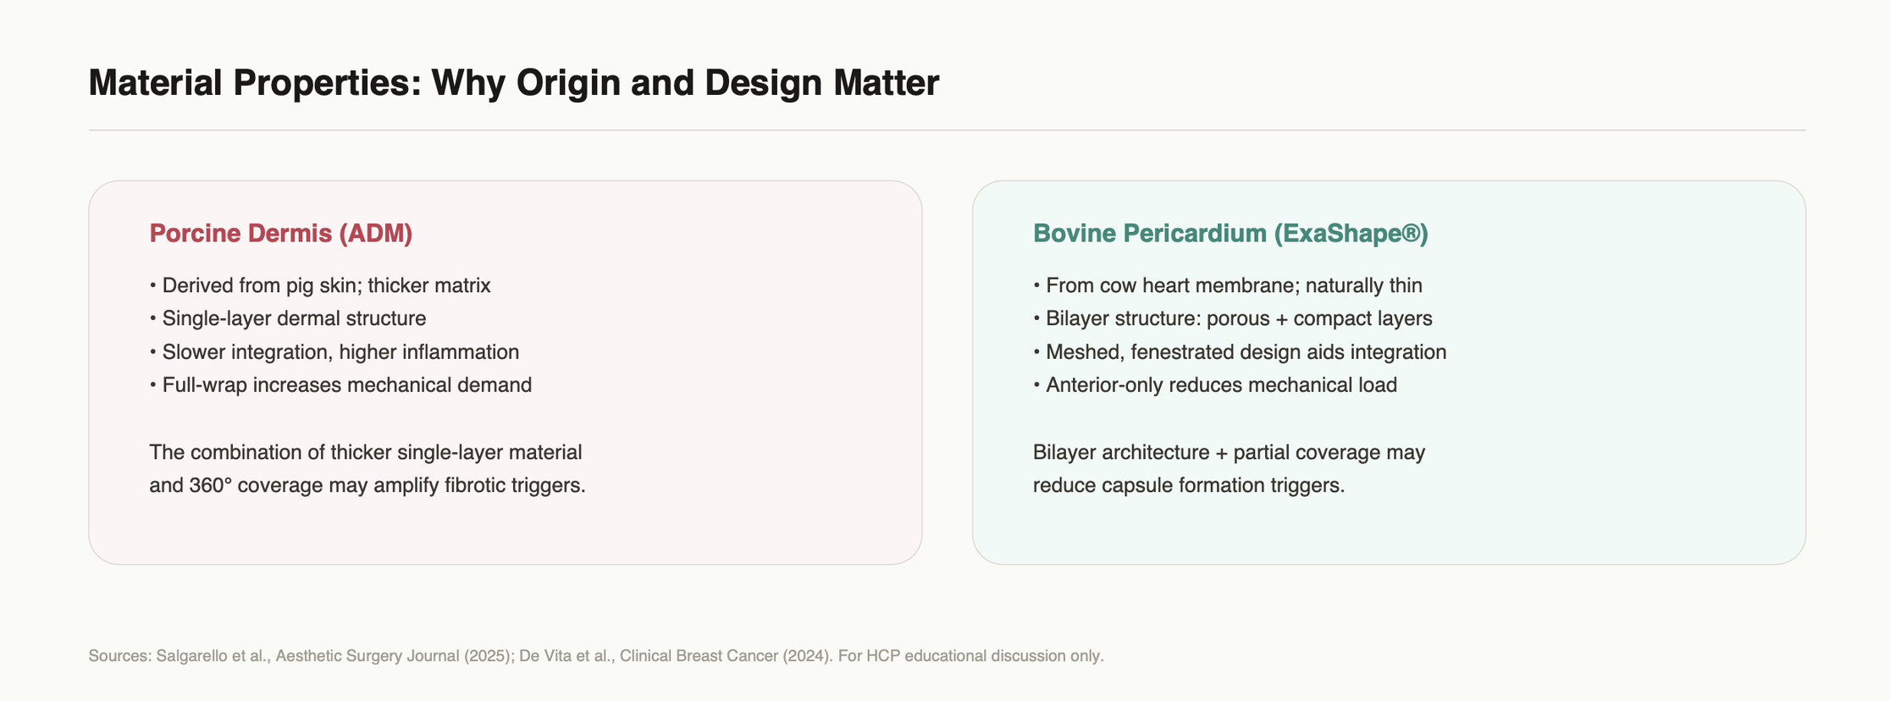This screenshot has height=701, width=1890.
Task: Click the 'Full-wrap increases mechanical demand' bullet
Action: point(340,384)
